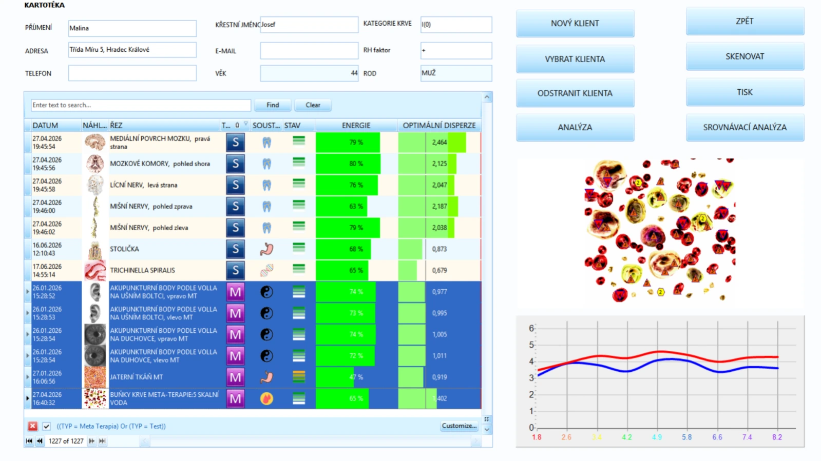Click the stomach icon in the STOLIČKA row
Image resolution: width=821 pixels, height=461 pixels.
click(x=266, y=249)
